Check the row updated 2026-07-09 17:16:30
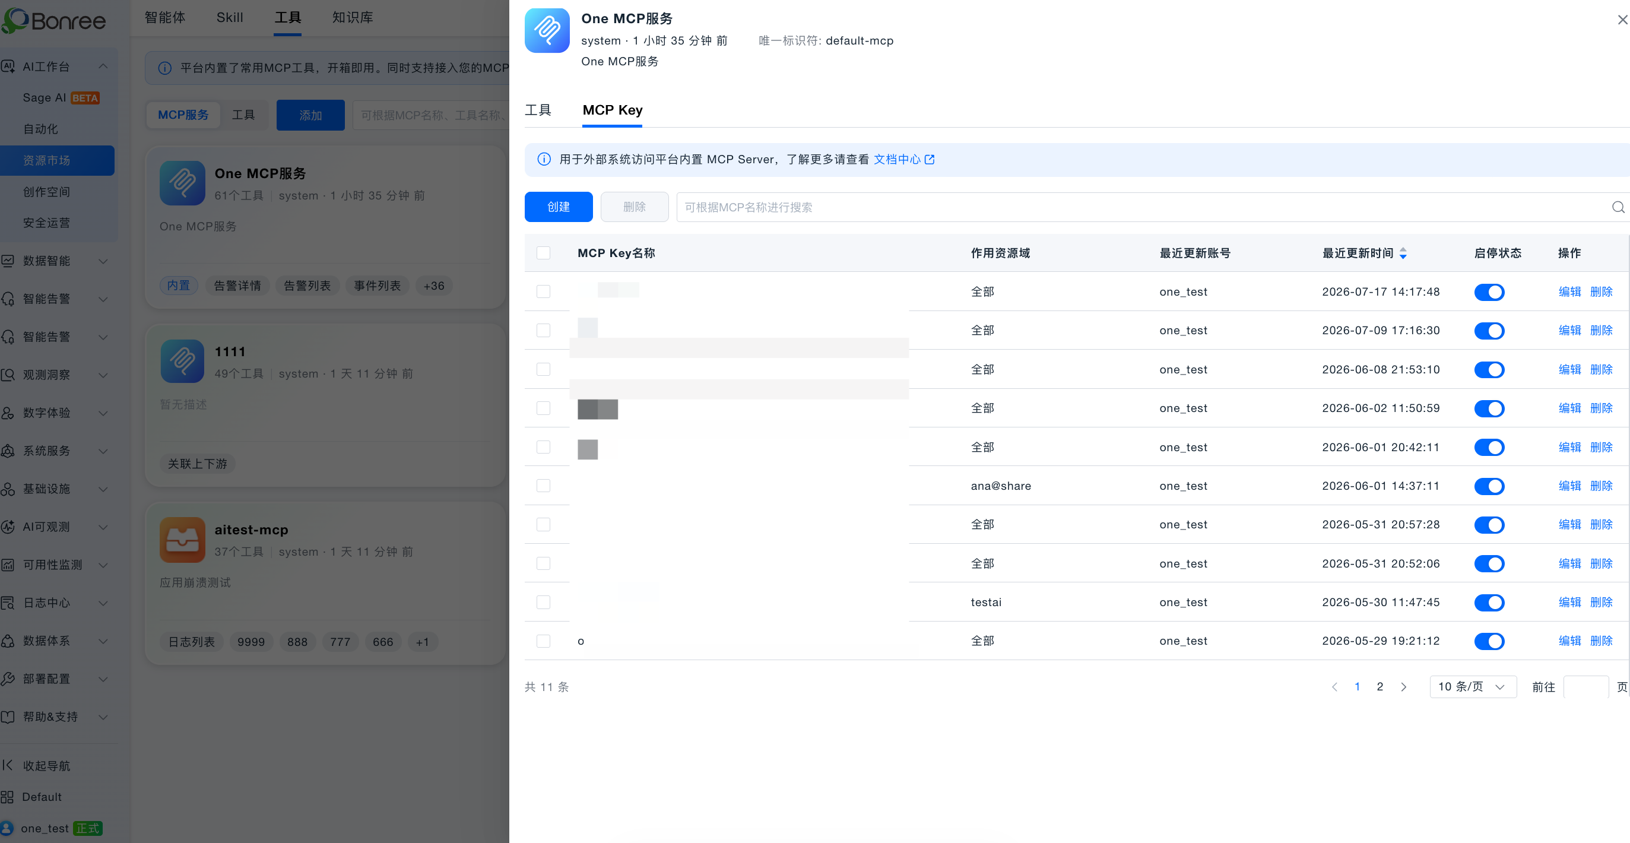The image size is (1630, 843). tap(544, 330)
